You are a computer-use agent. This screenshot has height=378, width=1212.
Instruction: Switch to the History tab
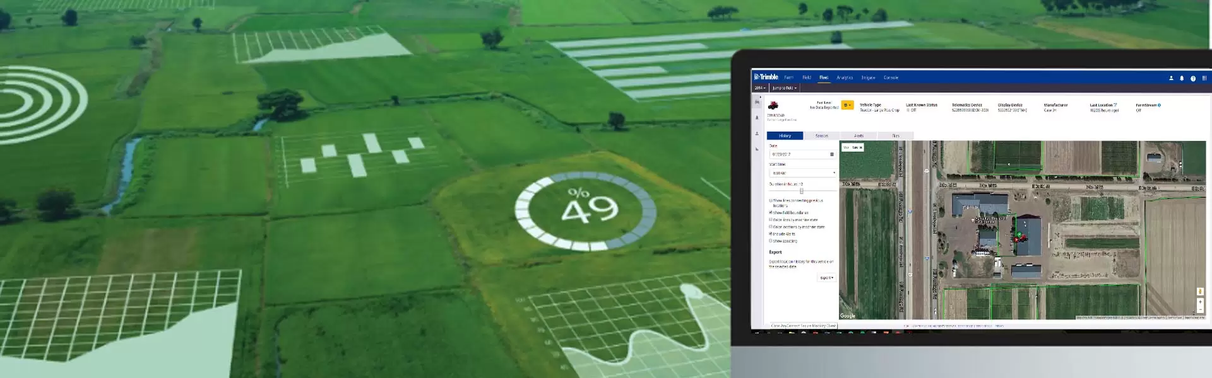coord(785,135)
